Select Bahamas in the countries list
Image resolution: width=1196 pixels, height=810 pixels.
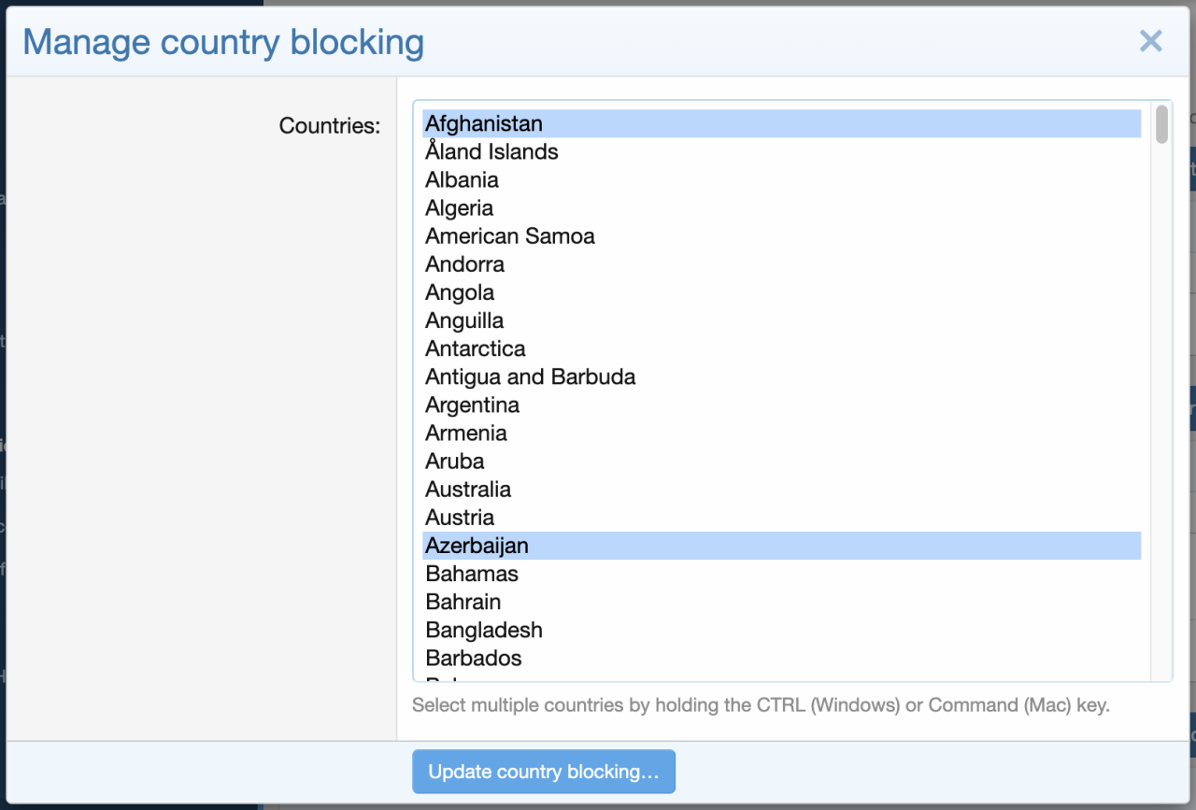click(471, 573)
